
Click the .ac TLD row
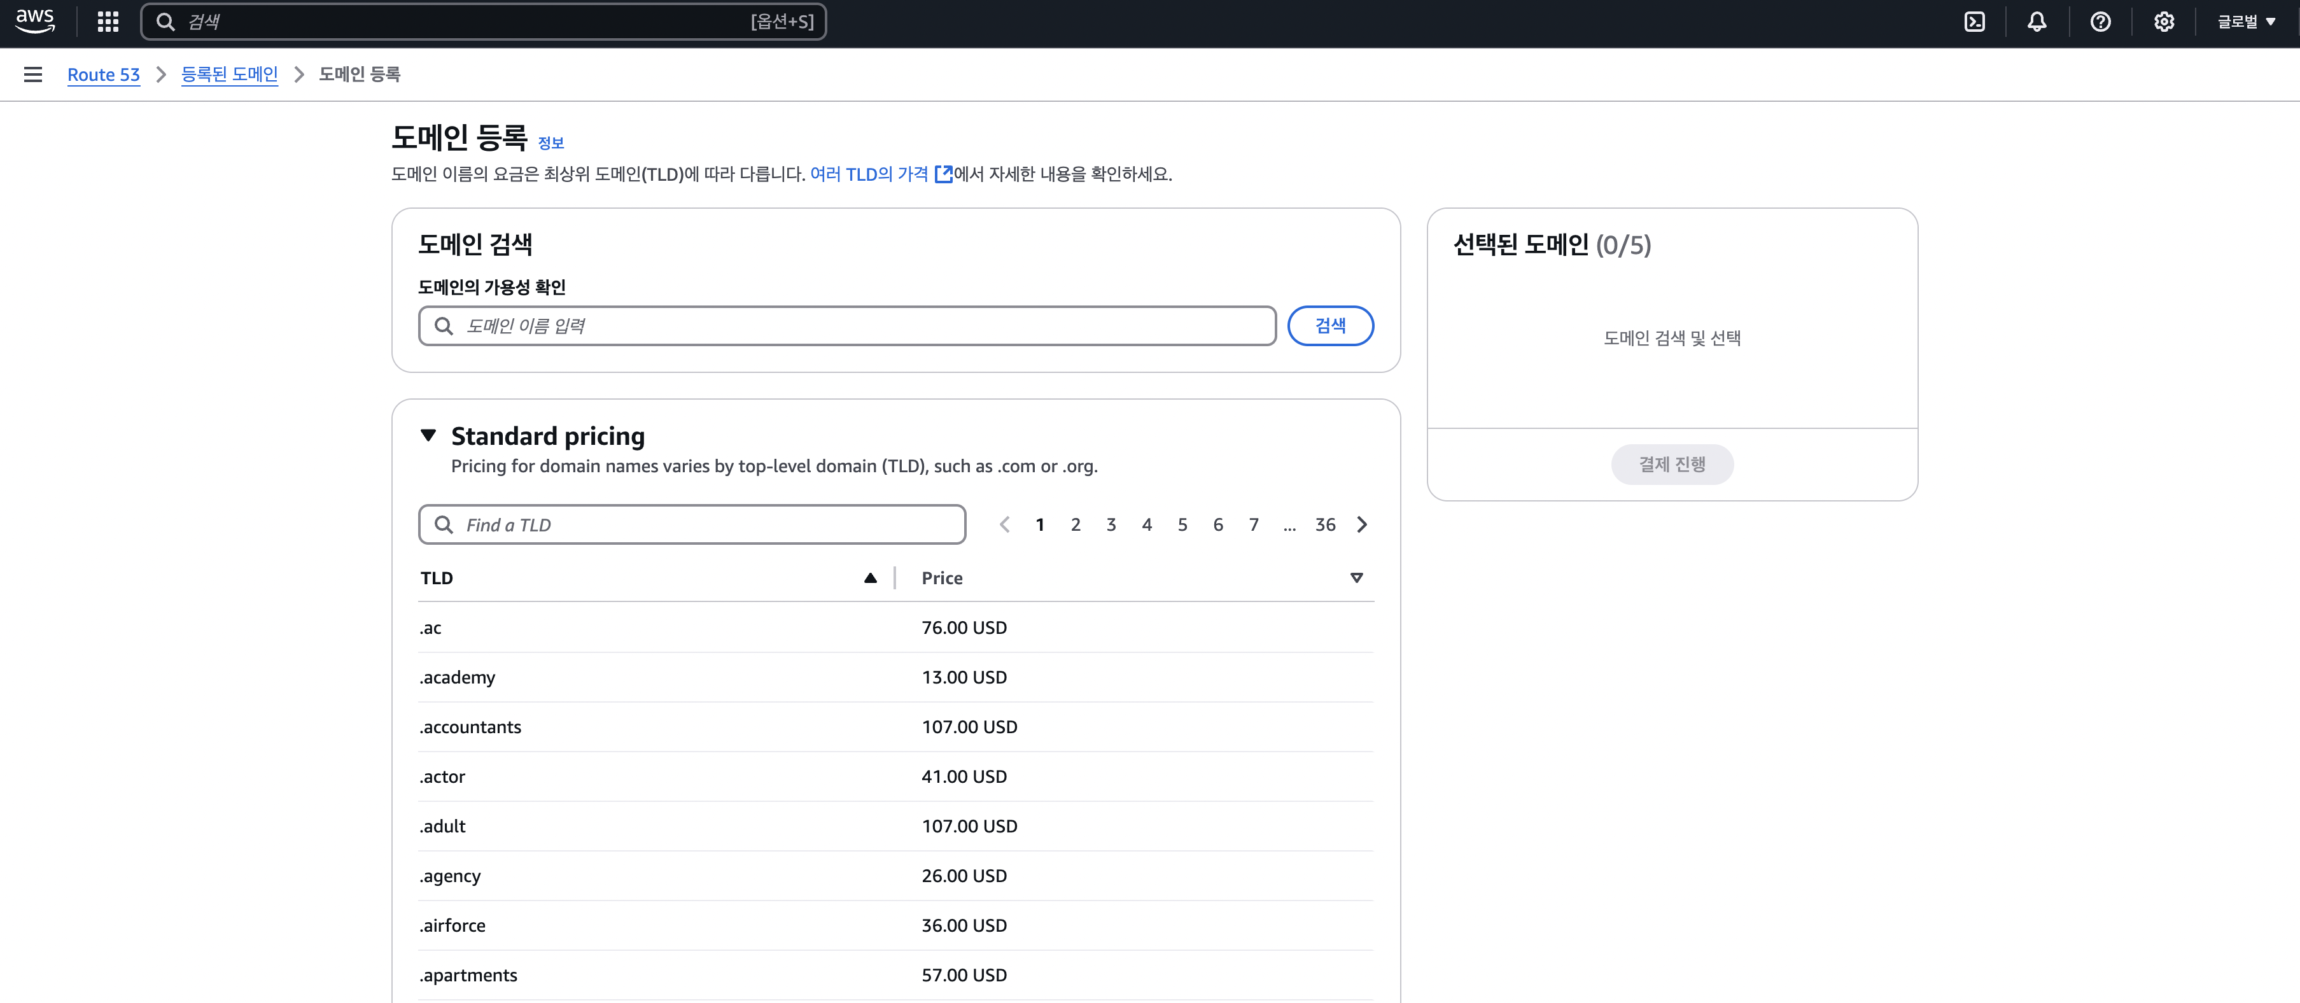[895, 628]
